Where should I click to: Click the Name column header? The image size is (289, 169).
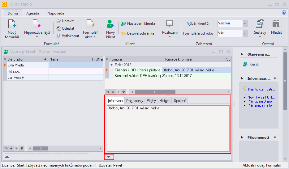[x=70, y=59]
